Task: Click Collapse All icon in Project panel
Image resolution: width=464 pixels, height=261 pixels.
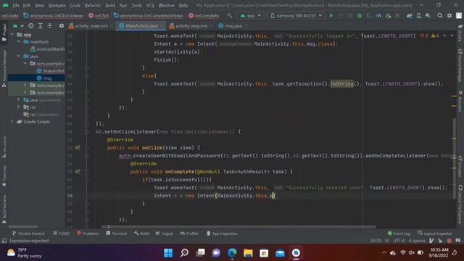Action: pos(50,26)
